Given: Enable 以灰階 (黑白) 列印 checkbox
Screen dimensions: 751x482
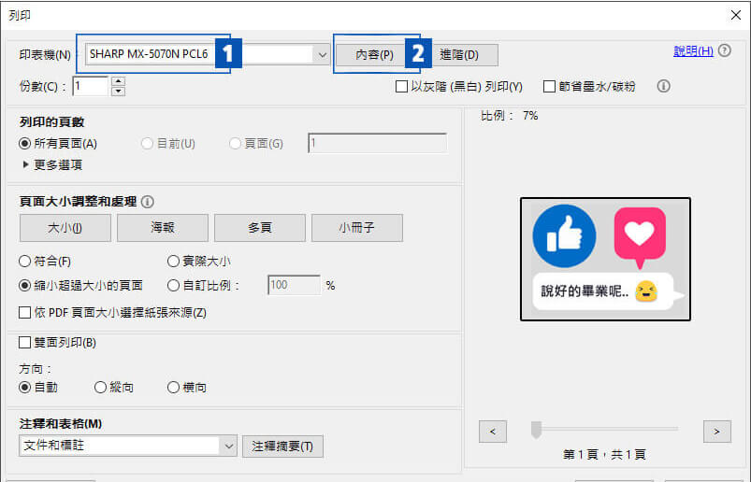Looking at the screenshot, I should (402, 86).
